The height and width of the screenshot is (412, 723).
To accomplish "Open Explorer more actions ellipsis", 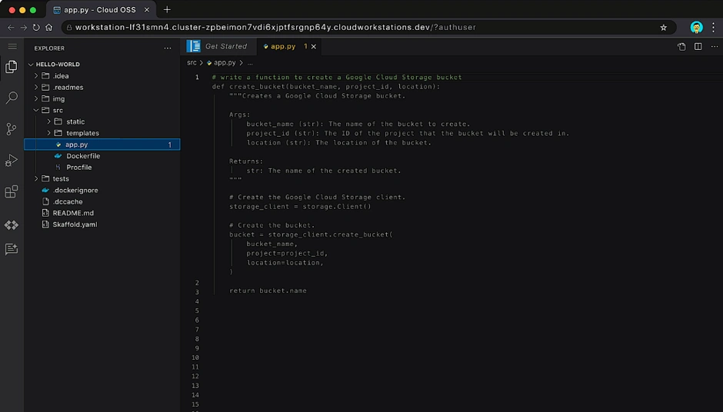I will click(x=168, y=48).
